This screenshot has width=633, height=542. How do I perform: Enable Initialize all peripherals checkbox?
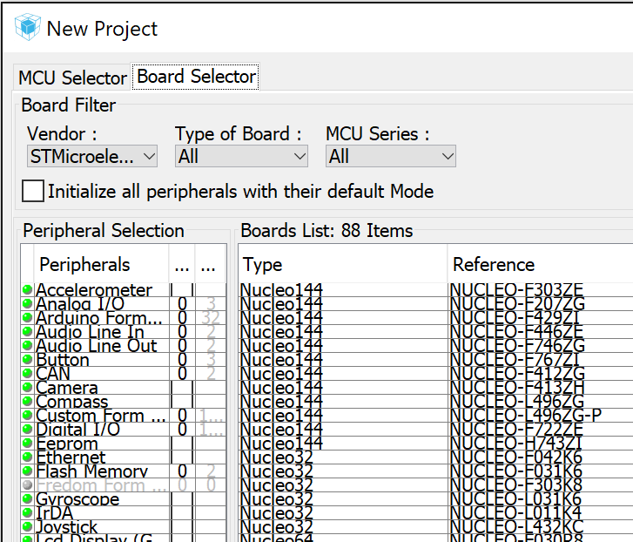tap(33, 191)
